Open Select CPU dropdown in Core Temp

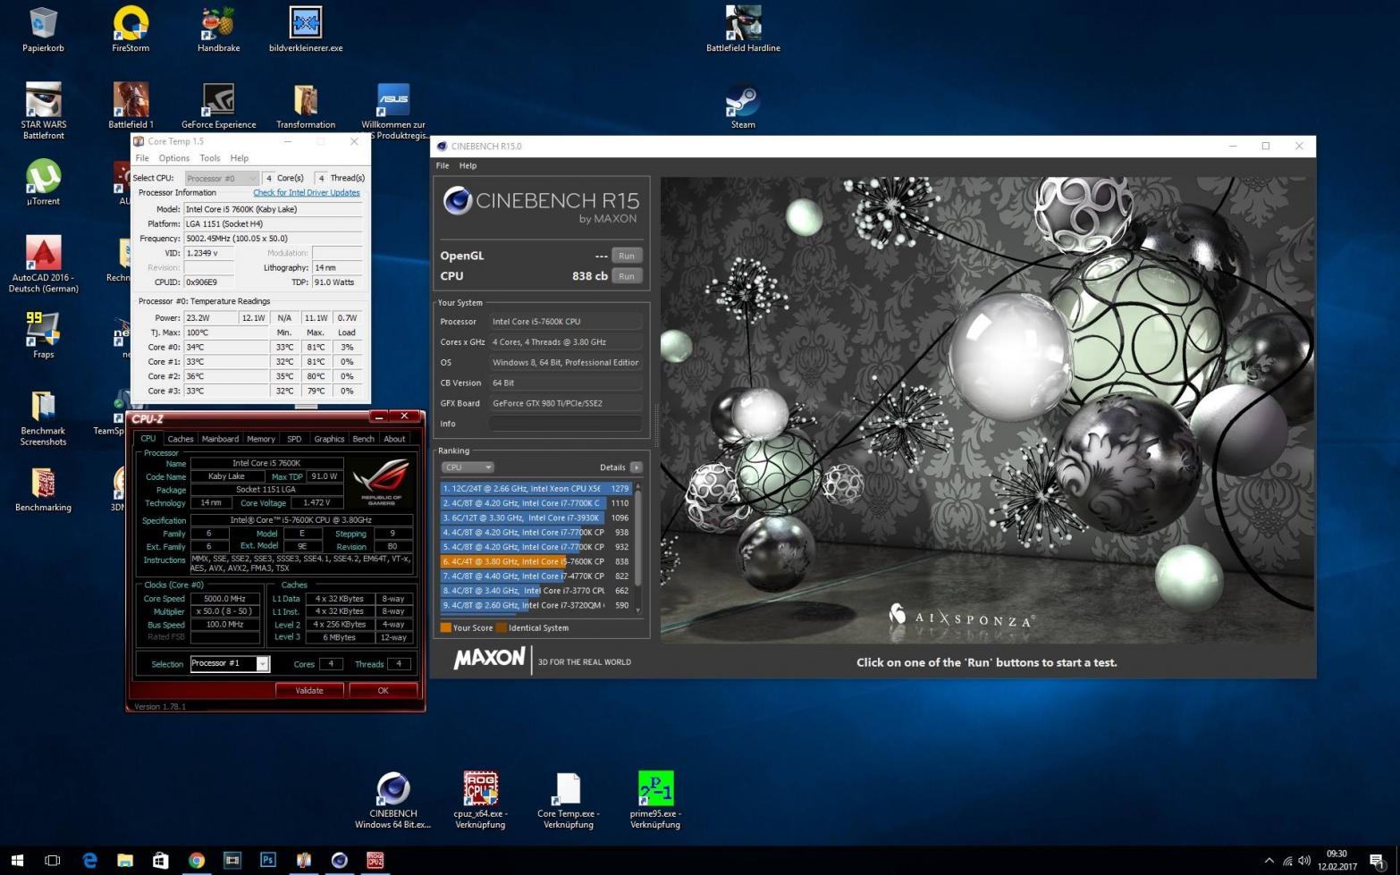222,178
